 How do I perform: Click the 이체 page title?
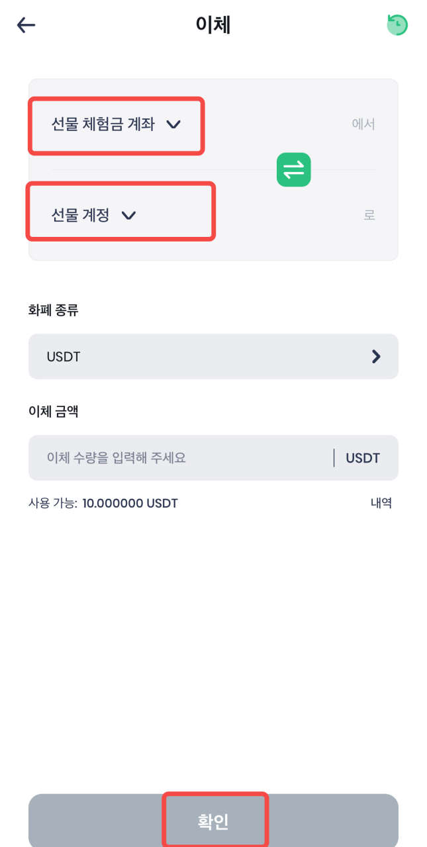213,25
